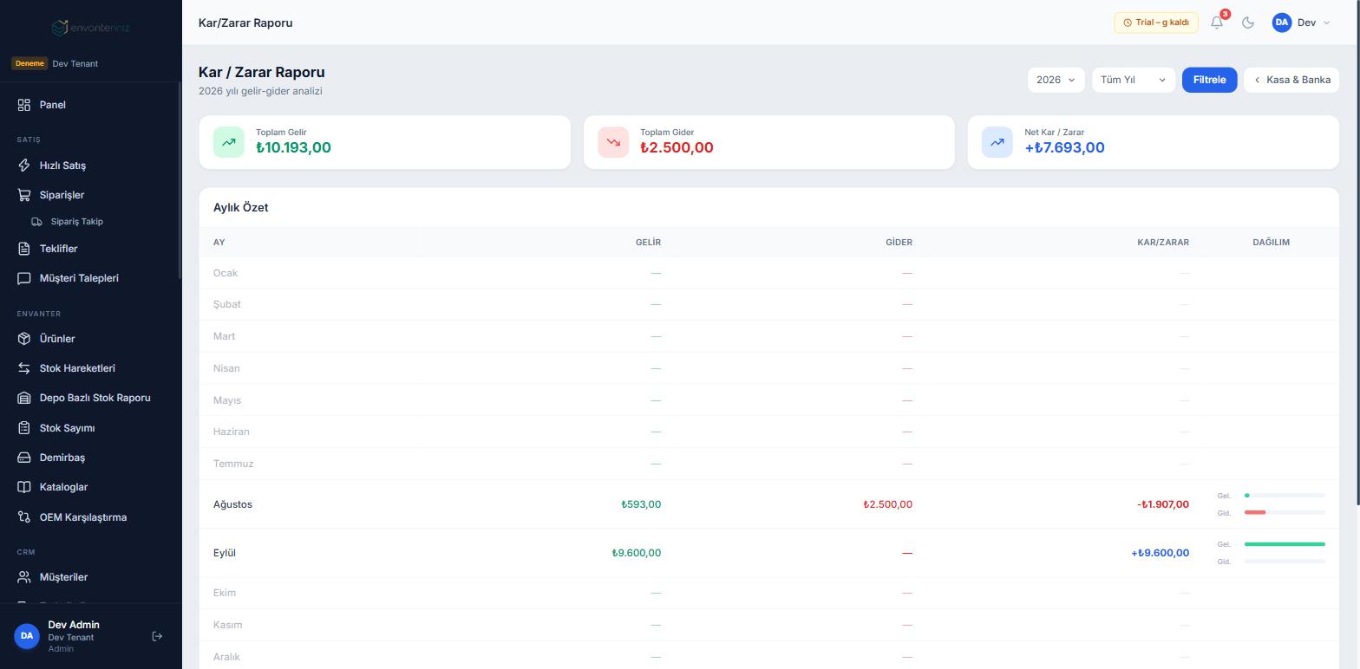Open the notifications bell
1360x669 pixels.
[1217, 23]
